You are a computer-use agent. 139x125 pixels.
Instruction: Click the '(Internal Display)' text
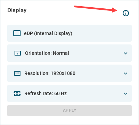coord(53,33)
